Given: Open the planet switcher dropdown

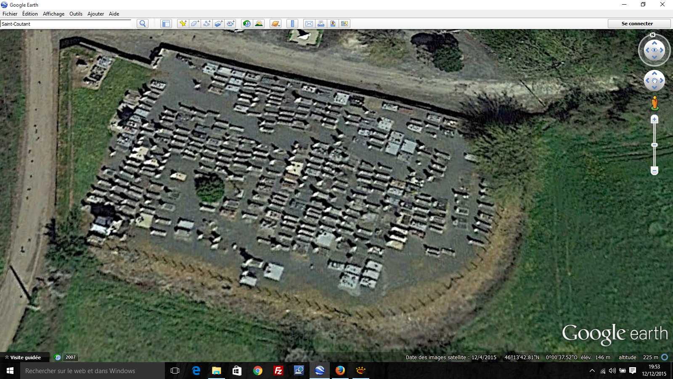Looking at the screenshot, I should coord(276,24).
